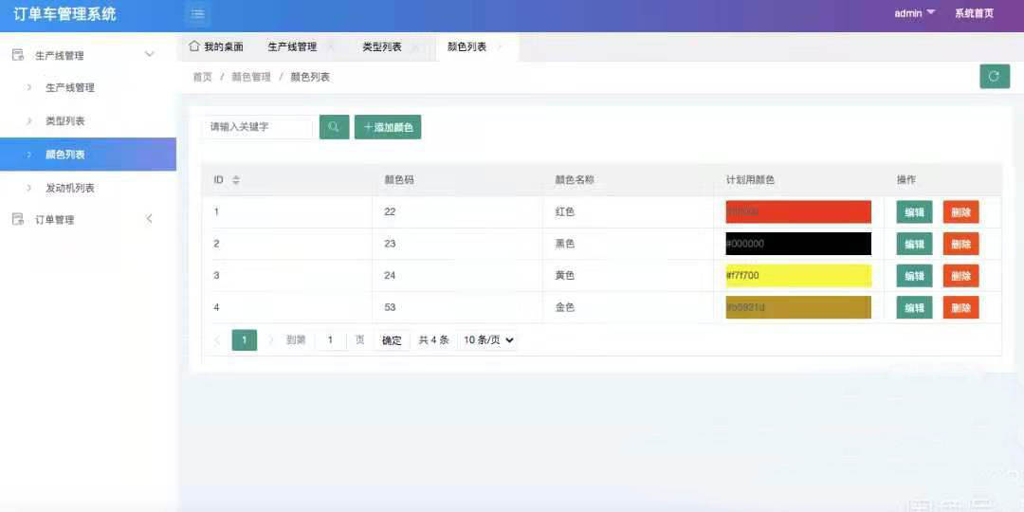Close the 颜色列表 tab with its X

coord(500,46)
